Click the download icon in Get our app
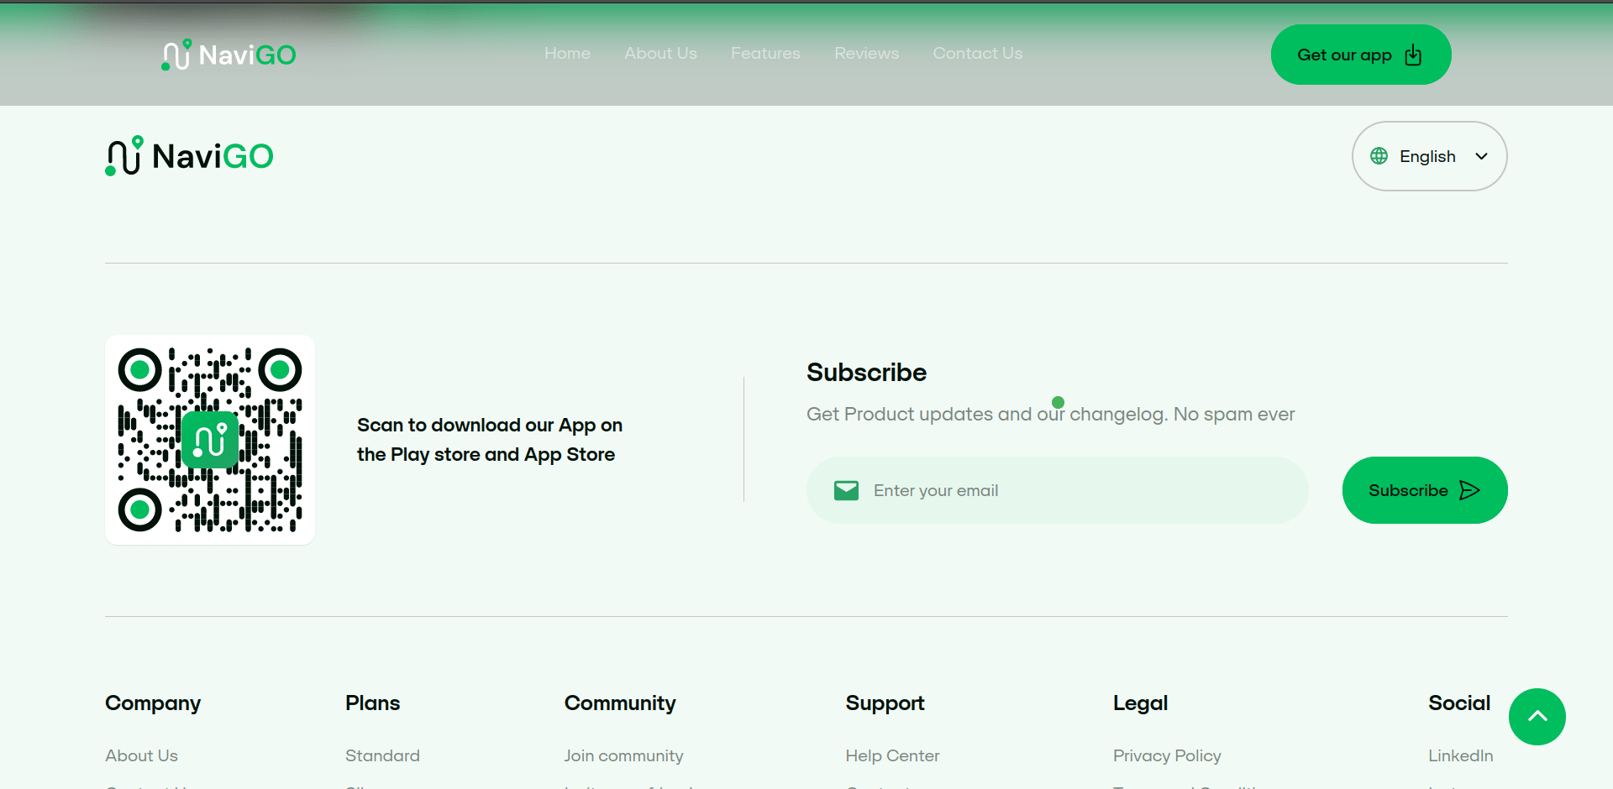 click(1414, 55)
